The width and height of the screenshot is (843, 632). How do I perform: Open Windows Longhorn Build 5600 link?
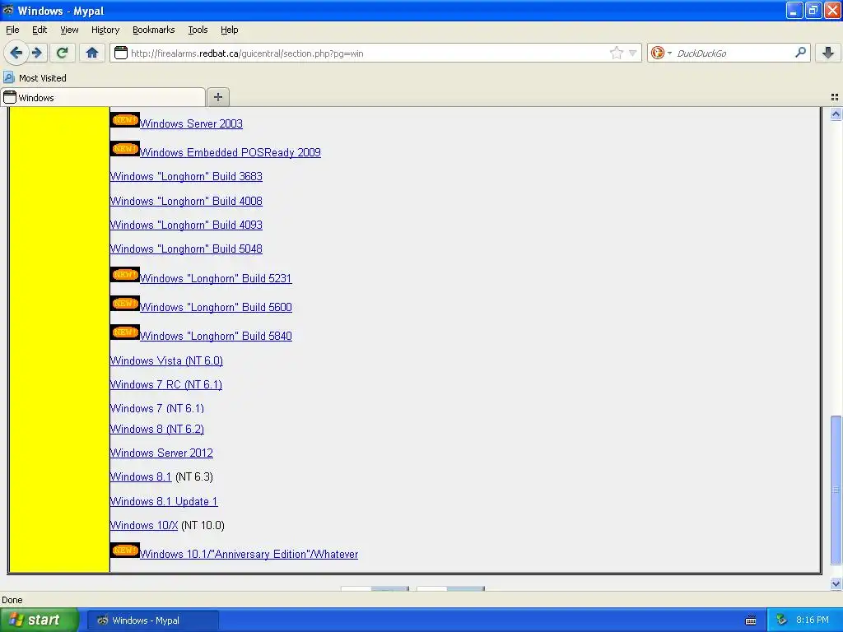[216, 308]
